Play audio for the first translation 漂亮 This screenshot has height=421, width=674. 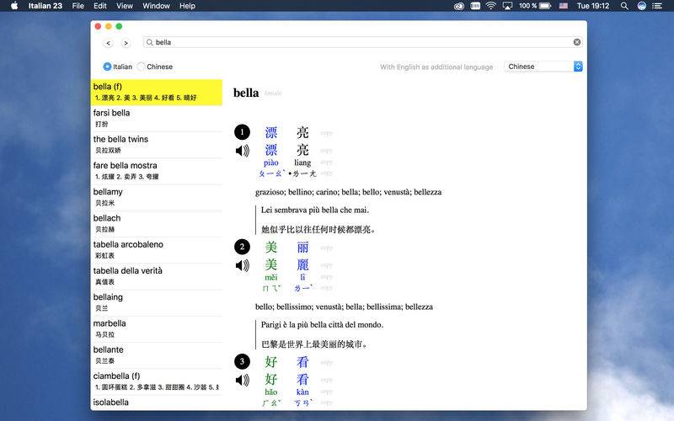pyautogui.click(x=242, y=152)
